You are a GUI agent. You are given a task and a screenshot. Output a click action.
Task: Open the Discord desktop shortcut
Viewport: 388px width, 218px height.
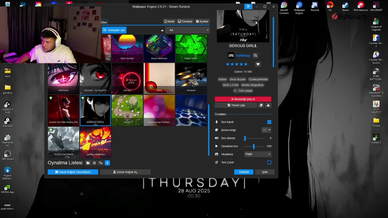pyautogui.click(x=315, y=7)
